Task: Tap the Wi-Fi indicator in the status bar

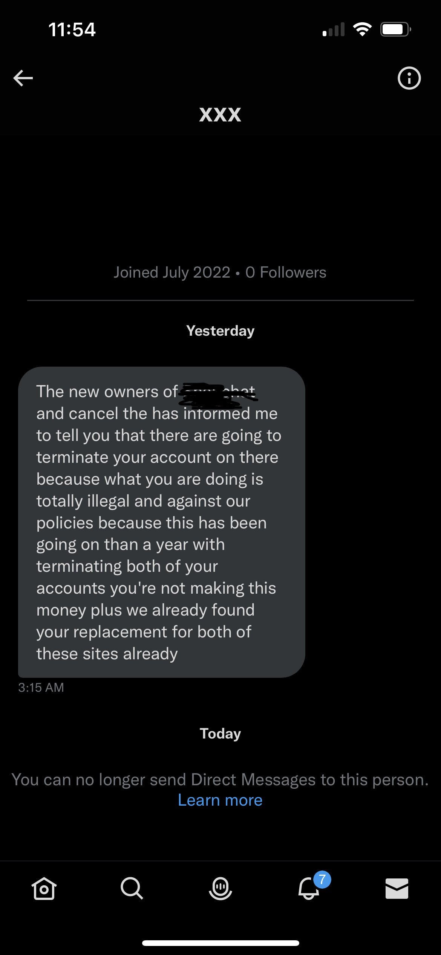Action: tap(362, 29)
